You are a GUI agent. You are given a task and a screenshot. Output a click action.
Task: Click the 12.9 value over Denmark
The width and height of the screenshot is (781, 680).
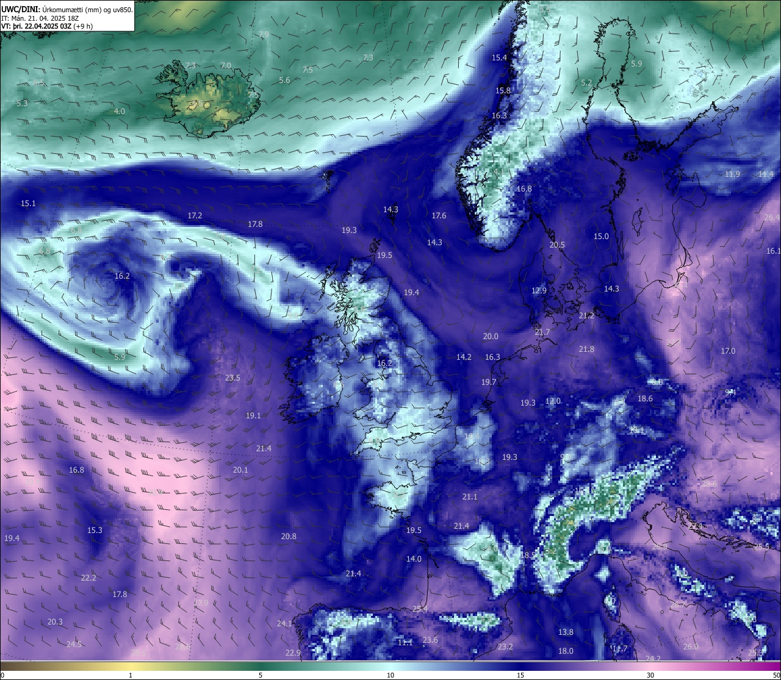tap(539, 291)
